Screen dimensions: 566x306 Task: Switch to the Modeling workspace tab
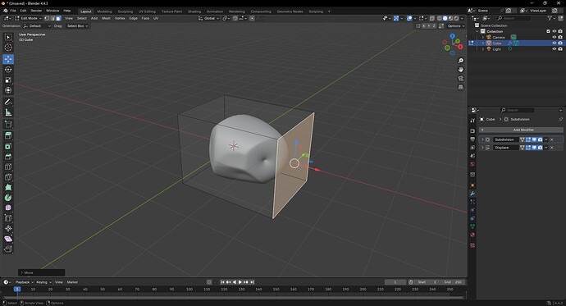tap(105, 11)
